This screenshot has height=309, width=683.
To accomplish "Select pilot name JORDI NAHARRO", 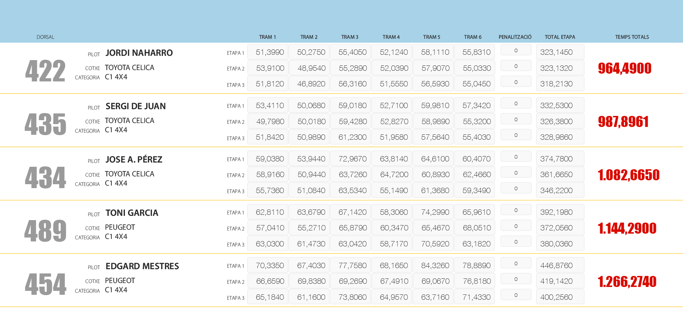I will 139,53.
